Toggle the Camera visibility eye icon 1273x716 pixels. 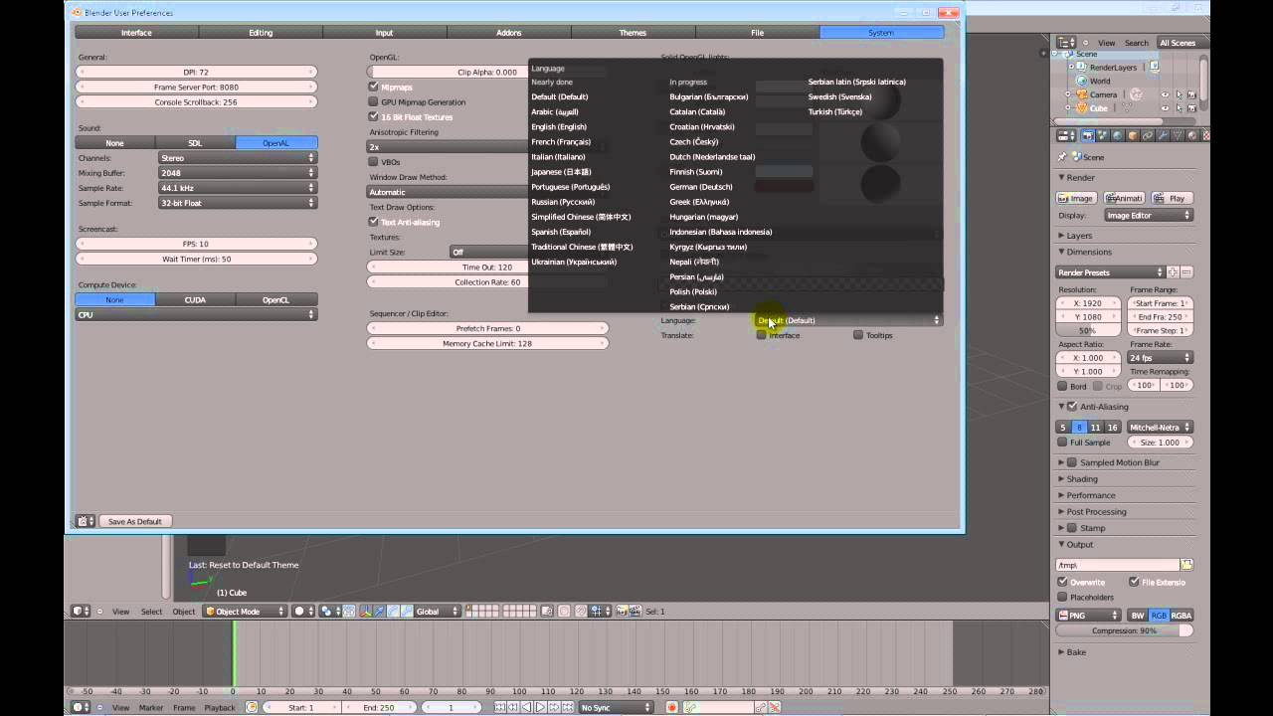[1165, 94]
